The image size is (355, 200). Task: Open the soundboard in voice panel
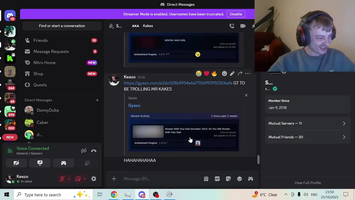(87, 163)
